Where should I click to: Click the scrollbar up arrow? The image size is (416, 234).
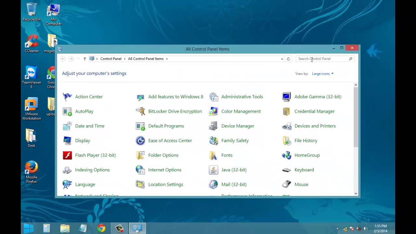tap(356, 85)
